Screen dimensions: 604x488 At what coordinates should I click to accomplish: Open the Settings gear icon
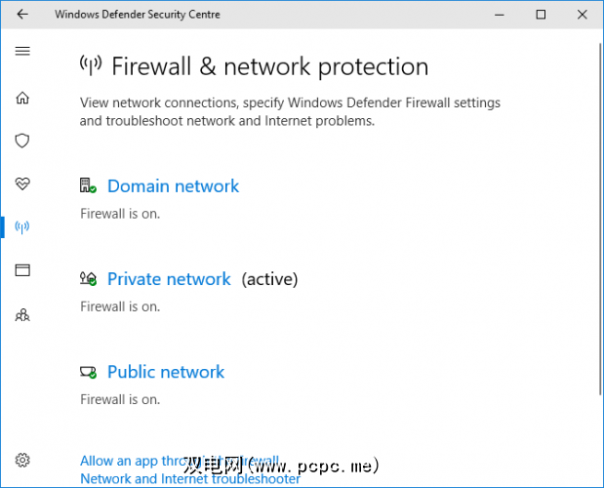point(22,460)
